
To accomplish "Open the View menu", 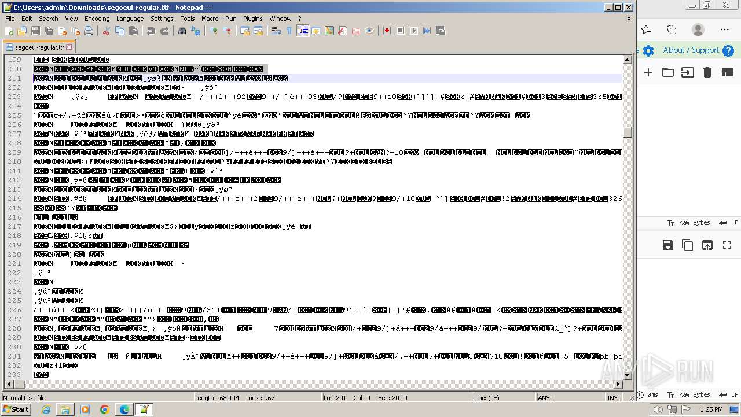I will click(x=72, y=19).
